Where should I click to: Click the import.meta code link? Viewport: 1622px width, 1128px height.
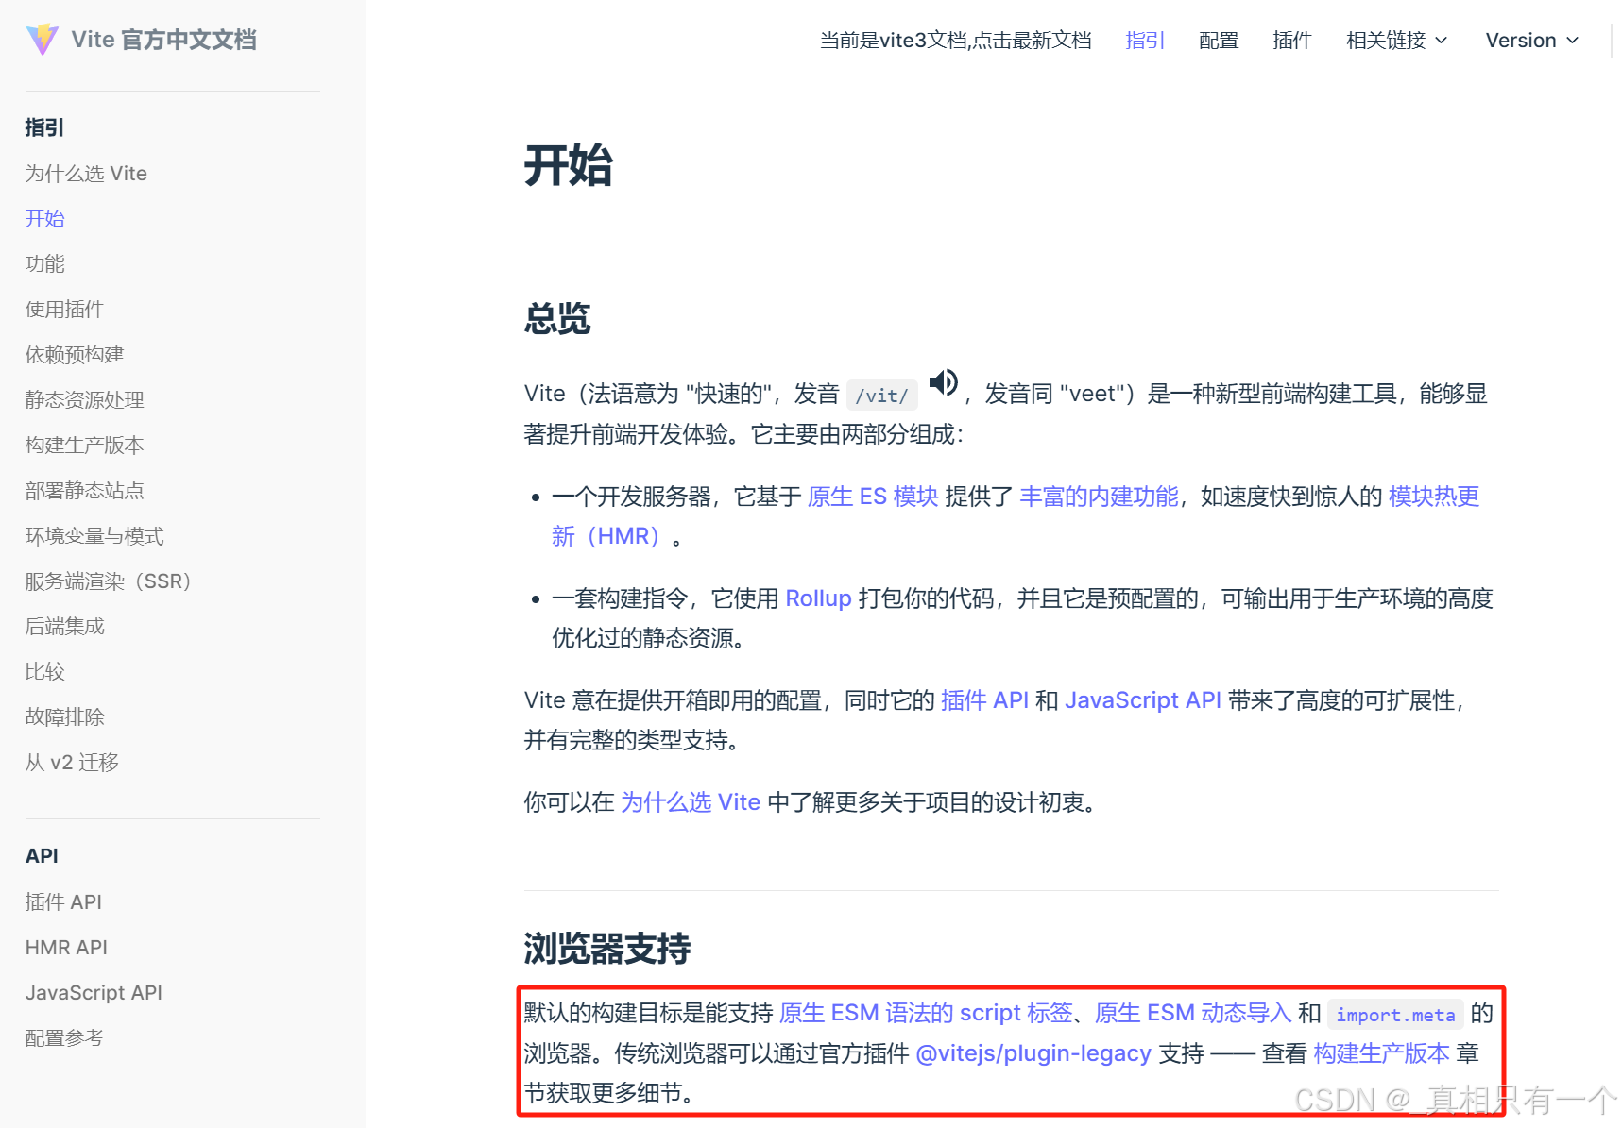click(x=1395, y=1015)
